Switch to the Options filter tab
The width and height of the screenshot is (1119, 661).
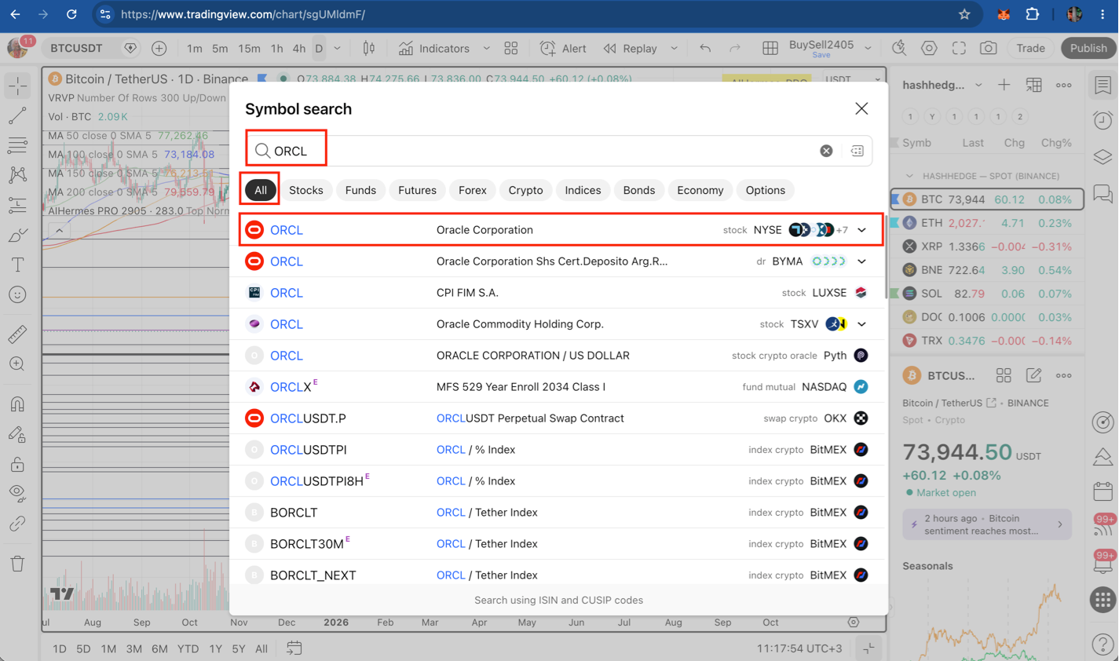point(766,190)
